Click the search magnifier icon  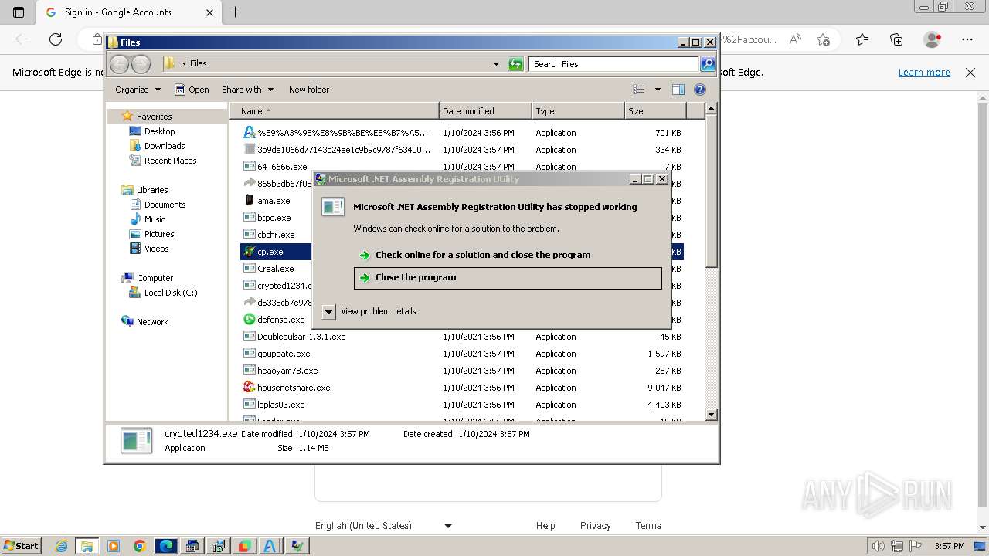tap(707, 64)
